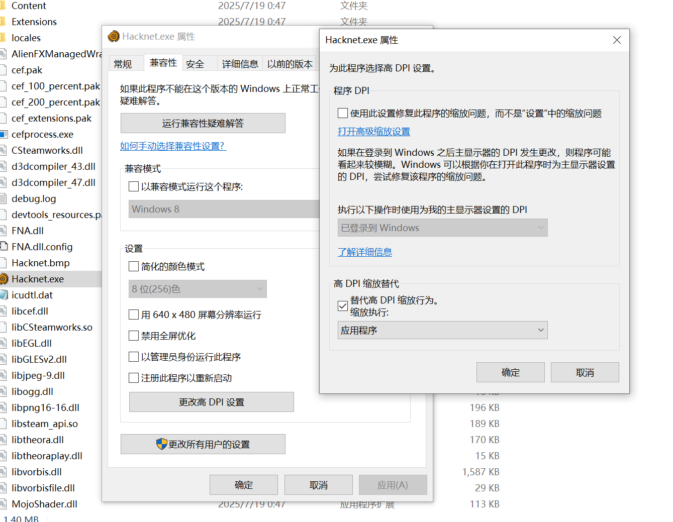Expand the 已登录到 Windows dropdown

(442, 228)
